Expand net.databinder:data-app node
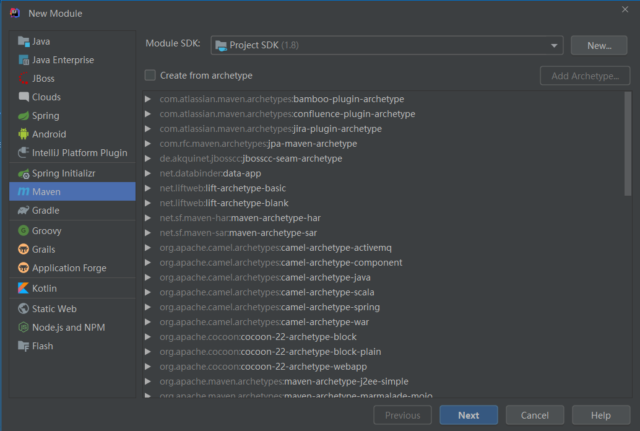The image size is (640, 431). (148, 173)
